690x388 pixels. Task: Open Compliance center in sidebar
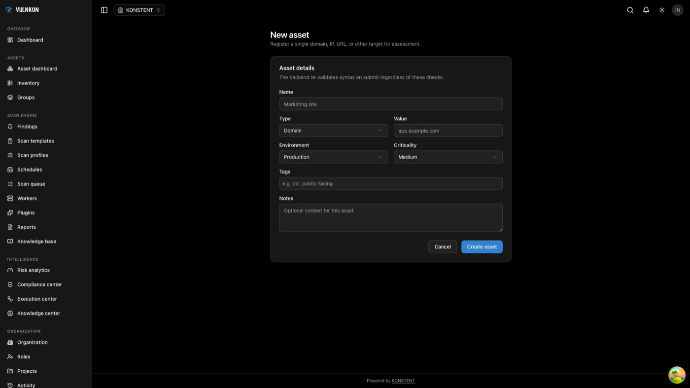tap(46, 284)
